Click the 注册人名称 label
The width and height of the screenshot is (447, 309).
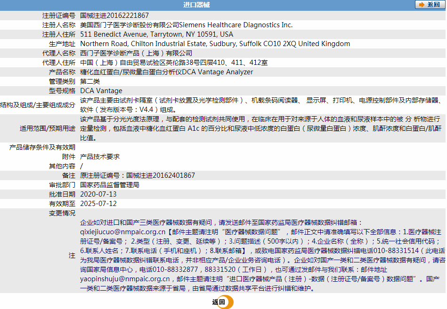[x=59, y=25]
